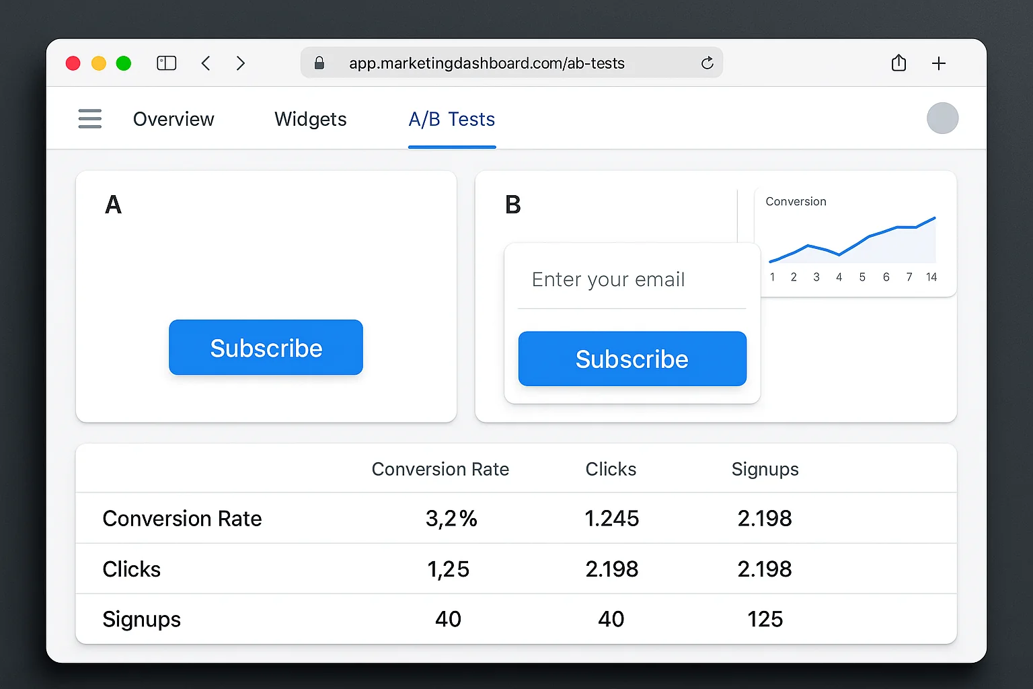Click the browser back arrow
This screenshot has height=689, width=1033.
[x=206, y=63]
